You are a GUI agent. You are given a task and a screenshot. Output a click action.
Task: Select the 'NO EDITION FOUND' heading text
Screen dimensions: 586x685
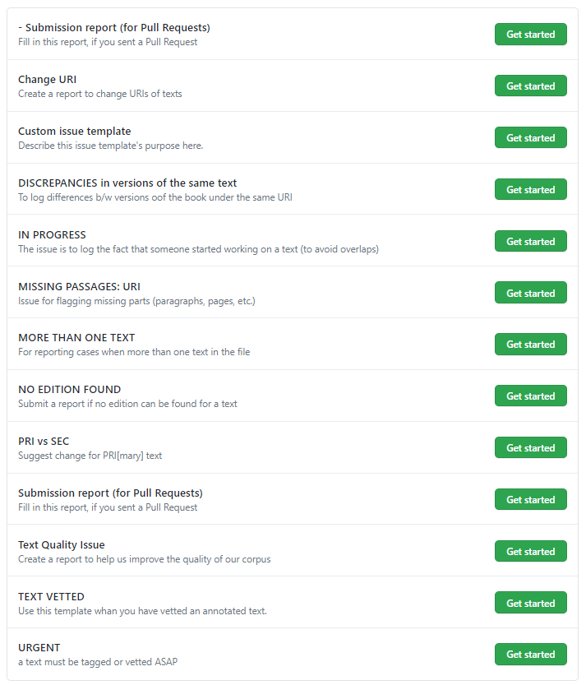click(70, 390)
